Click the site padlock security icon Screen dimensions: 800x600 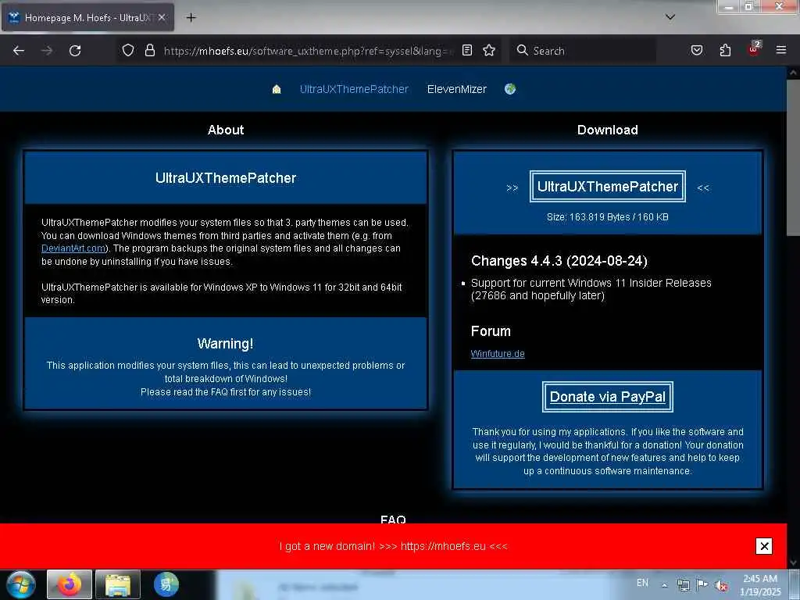coord(149,50)
